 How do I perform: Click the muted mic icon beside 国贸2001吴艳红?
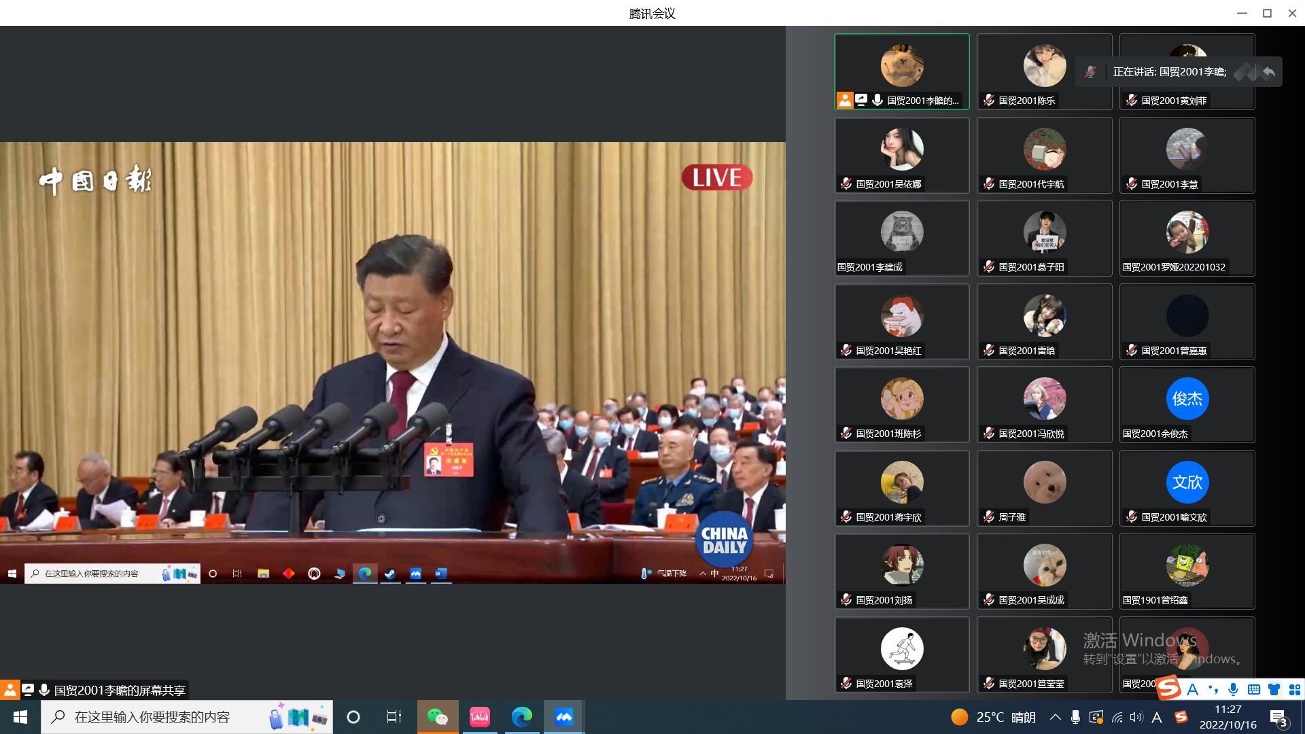[x=846, y=351]
